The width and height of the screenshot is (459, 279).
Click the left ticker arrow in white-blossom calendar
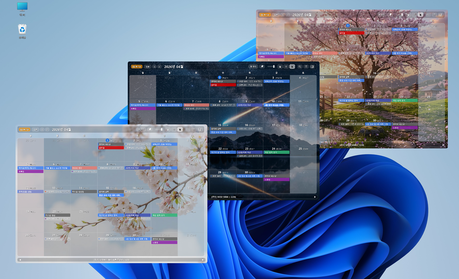pos(20,260)
